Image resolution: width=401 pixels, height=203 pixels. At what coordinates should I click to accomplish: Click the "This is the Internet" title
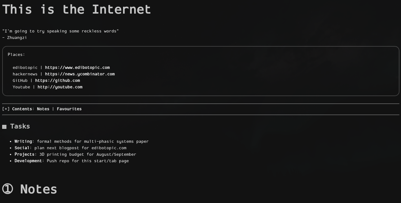point(77,9)
